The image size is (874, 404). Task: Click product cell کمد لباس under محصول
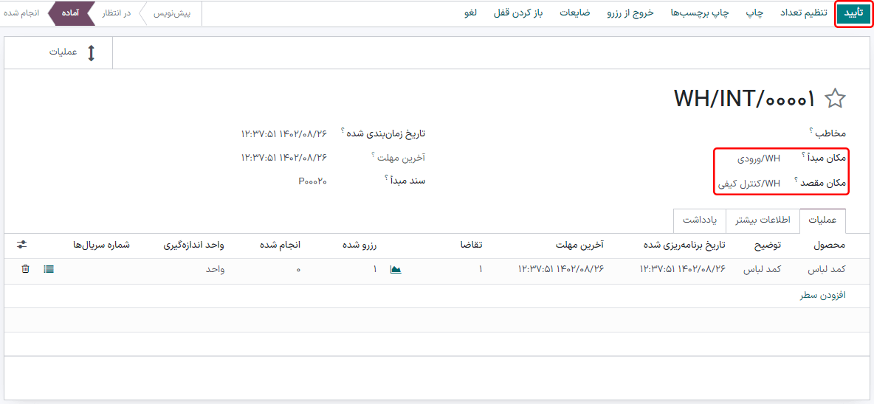click(x=827, y=269)
